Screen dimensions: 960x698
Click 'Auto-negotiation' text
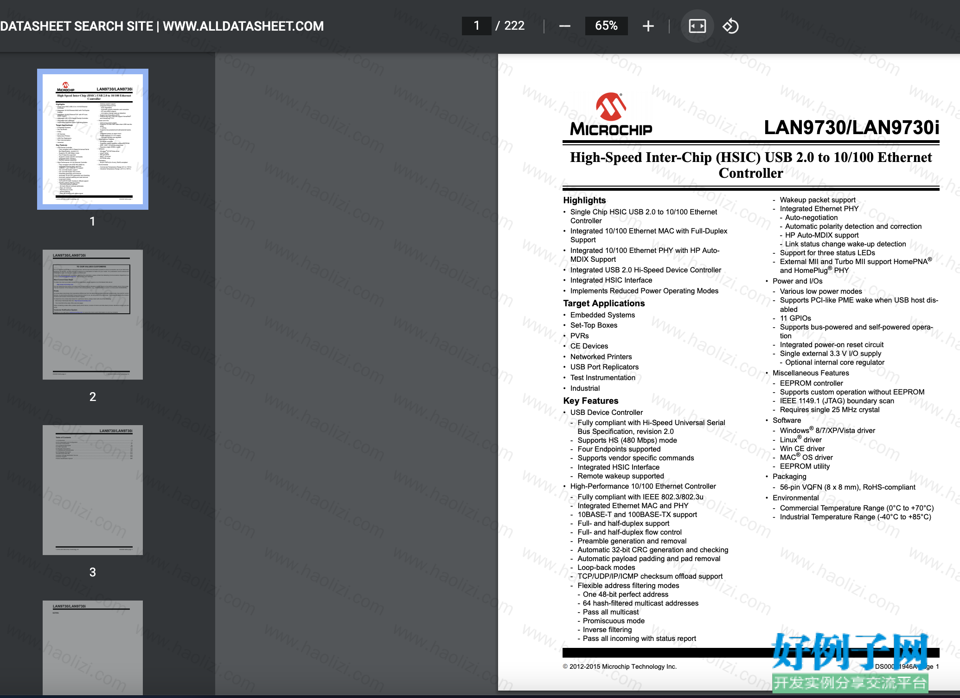pyautogui.click(x=811, y=217)
